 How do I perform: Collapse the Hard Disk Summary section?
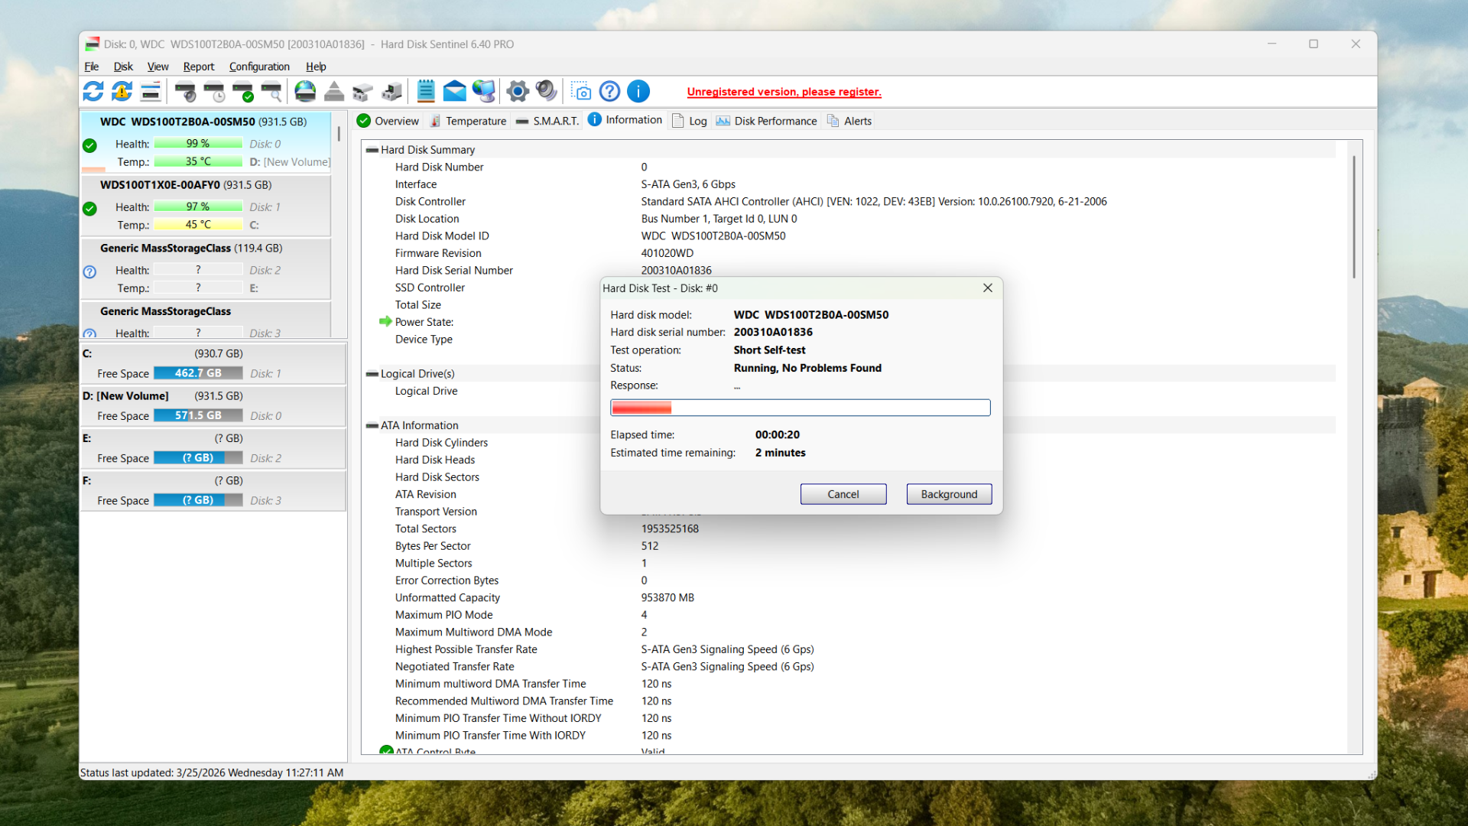click(x=372, y=150)
